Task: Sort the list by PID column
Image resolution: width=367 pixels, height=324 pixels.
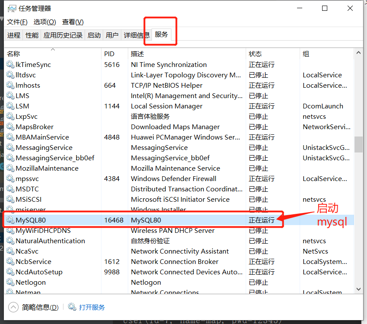Action: [109, 54]
